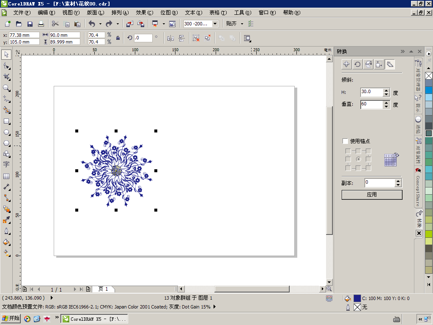Click the Mirror horizontally icon
433x325 pixels.
[x=170, y=38]
